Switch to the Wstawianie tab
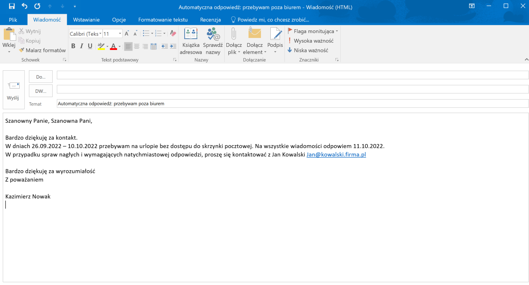Viewport: 529px width, 285px height. pos(86,20)
